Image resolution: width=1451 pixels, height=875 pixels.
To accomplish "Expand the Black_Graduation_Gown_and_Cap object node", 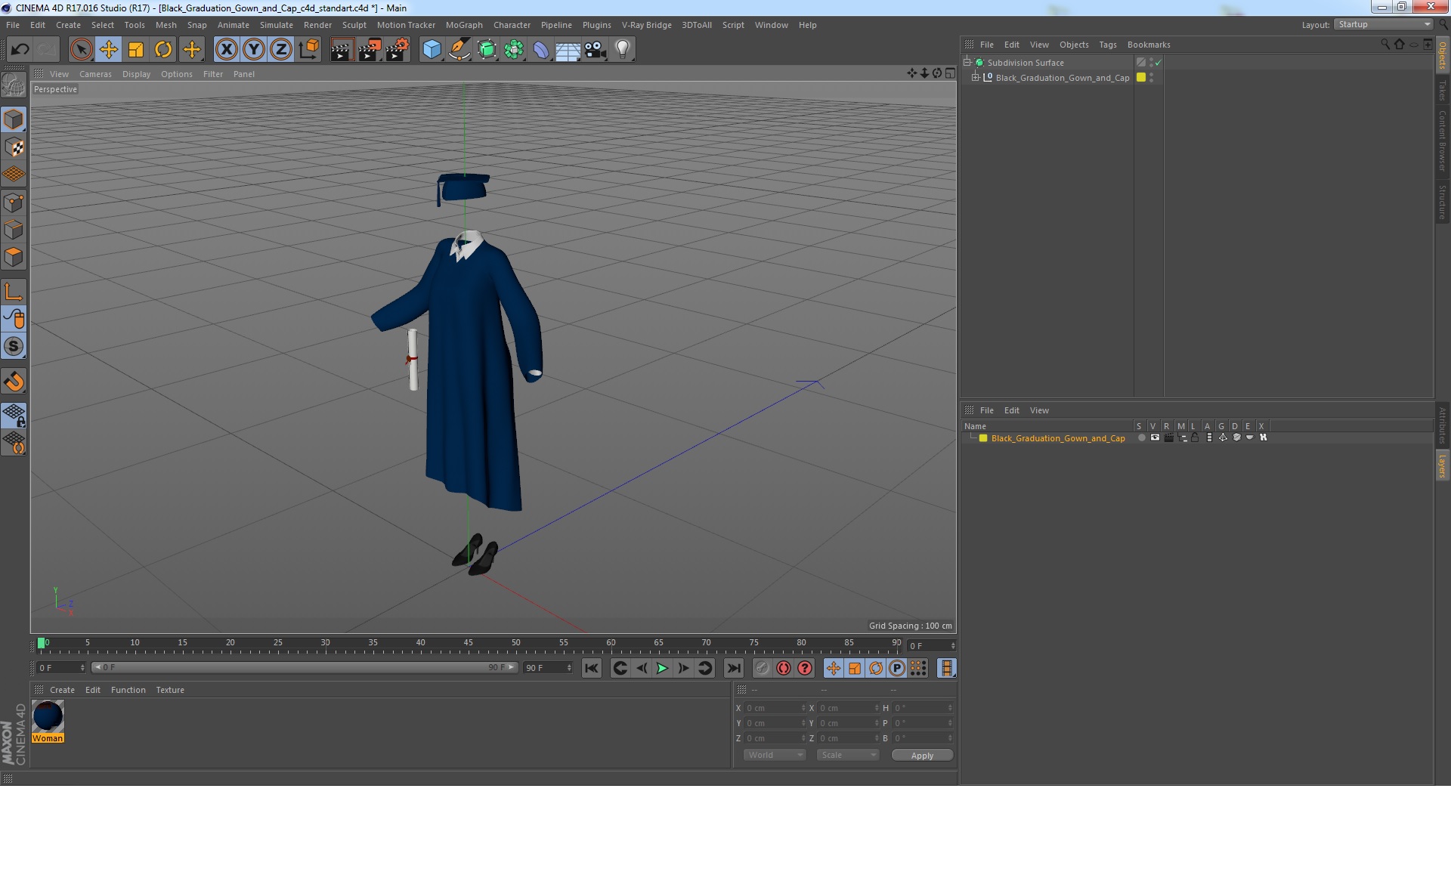I will 975,77.
